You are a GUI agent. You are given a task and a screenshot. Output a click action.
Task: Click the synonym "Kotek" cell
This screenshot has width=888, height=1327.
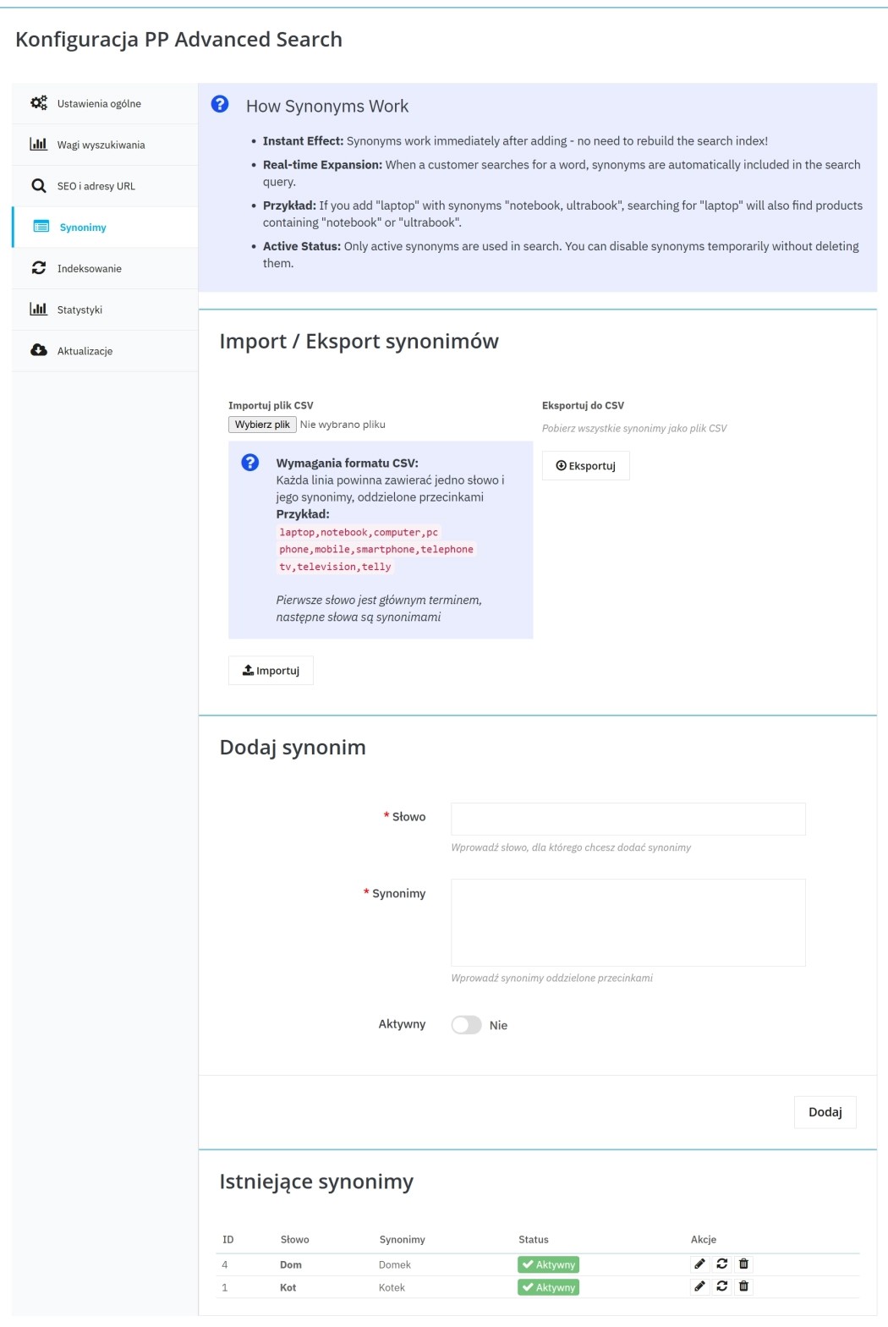(392, 1287)
